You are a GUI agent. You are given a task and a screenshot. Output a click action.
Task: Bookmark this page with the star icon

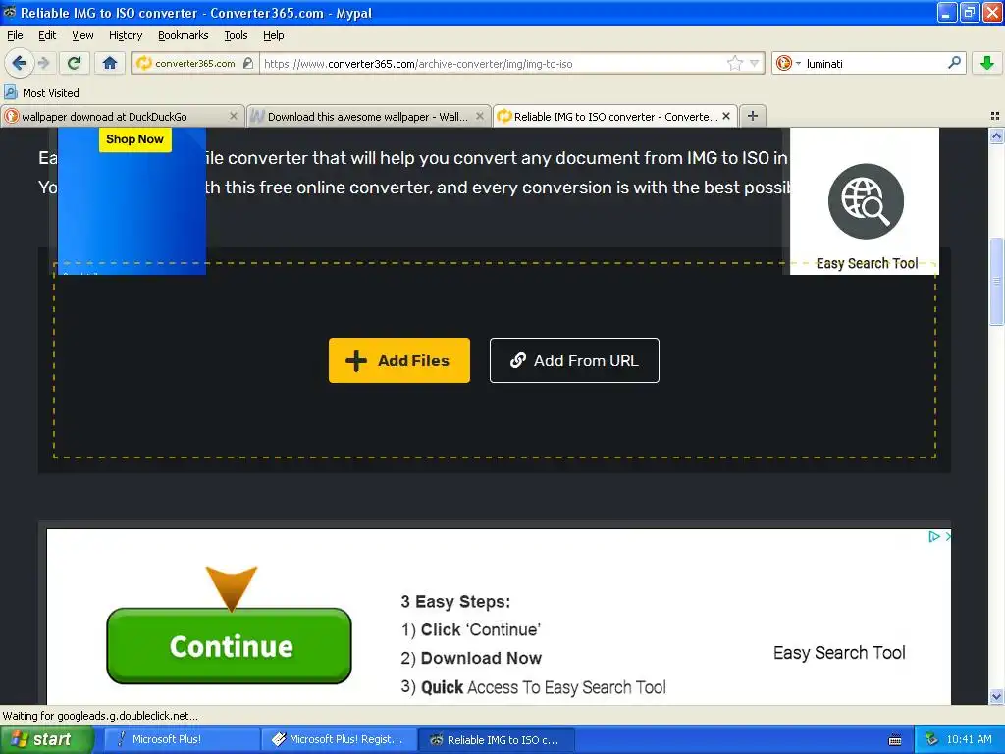click(x=734, y=63)
